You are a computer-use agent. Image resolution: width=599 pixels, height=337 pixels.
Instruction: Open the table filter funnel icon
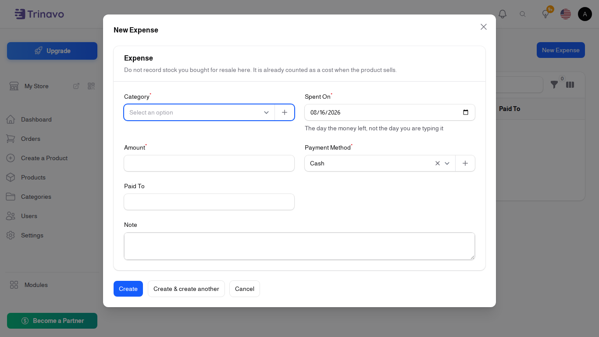tap(554, 85)
